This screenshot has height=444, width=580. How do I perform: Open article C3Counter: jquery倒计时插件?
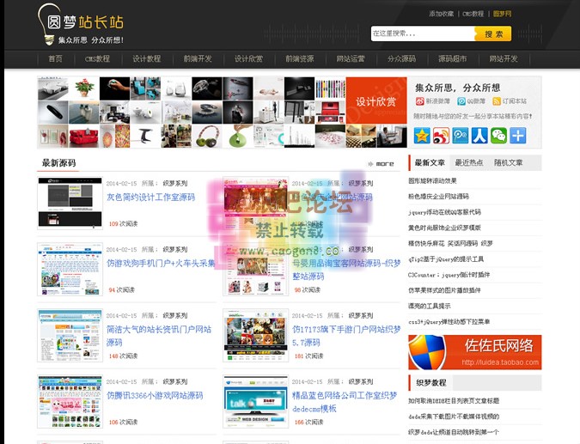point(449,275)
